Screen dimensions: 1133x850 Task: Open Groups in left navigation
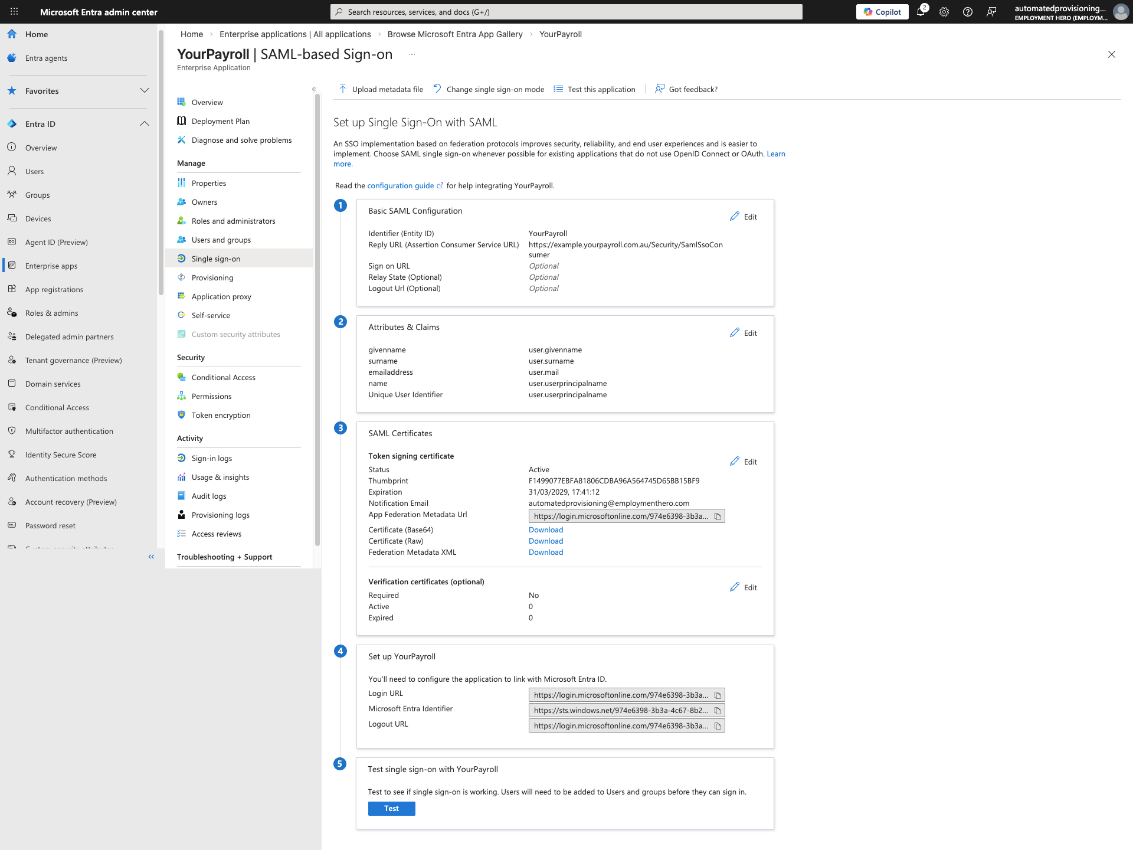click(37, 195)
